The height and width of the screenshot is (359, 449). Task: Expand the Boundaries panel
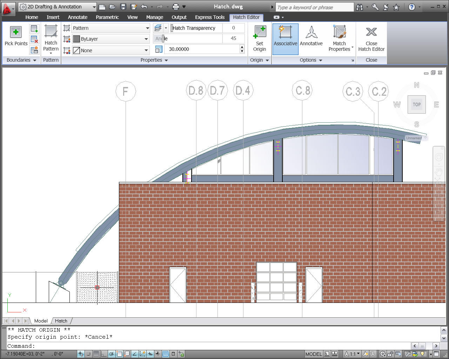coord(21,60)
